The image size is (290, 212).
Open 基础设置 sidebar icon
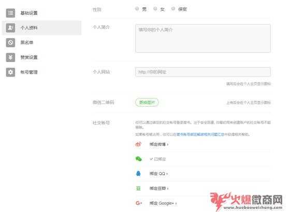coord(10,13)
